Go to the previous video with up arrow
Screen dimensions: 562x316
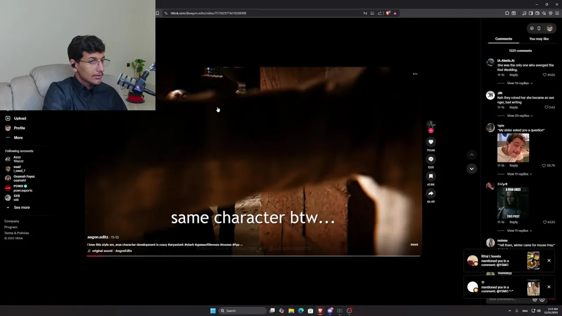pos(472,154)
